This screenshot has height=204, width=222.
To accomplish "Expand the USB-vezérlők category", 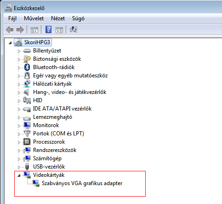I will pos(19,167).
